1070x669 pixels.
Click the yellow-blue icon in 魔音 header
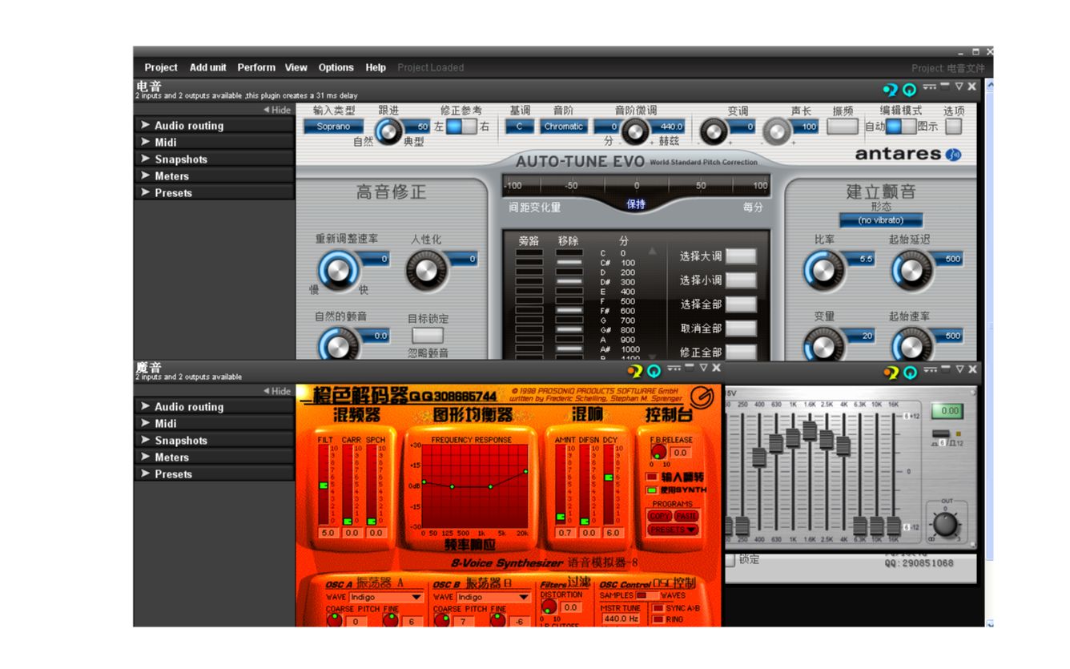click(635, 371)
